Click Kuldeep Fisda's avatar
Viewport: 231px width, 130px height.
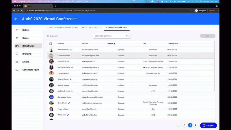tap(51, 73)
